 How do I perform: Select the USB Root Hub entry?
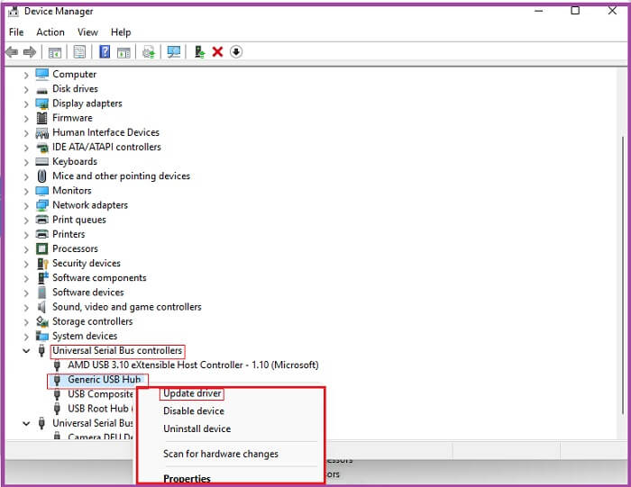[100, 409]
